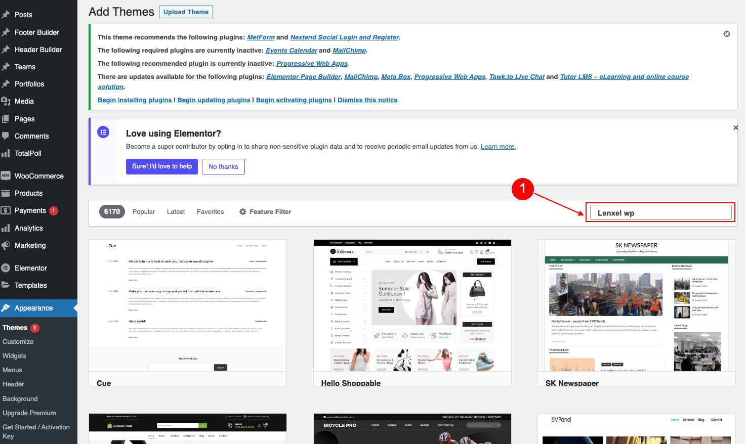This screenshot has width=745, height=444.
Task: Select the Hello Shoppable theme thumbnail
Action: (x=412, y=306)
